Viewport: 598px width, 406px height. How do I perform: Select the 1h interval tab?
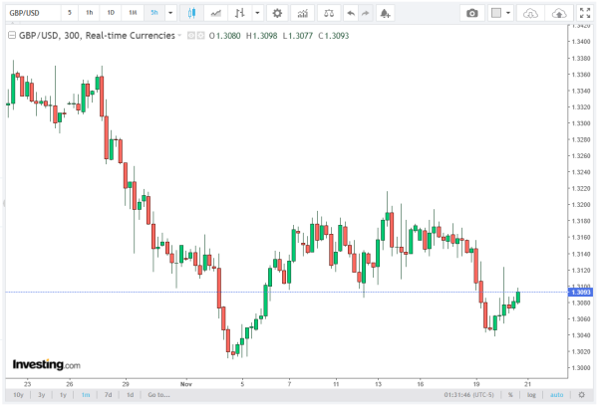[90, 13]
